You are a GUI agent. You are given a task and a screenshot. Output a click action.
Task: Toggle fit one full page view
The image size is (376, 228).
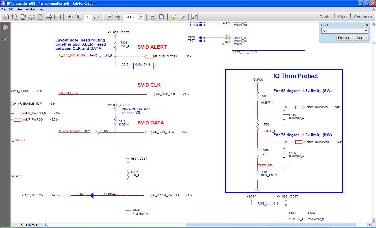161,17
